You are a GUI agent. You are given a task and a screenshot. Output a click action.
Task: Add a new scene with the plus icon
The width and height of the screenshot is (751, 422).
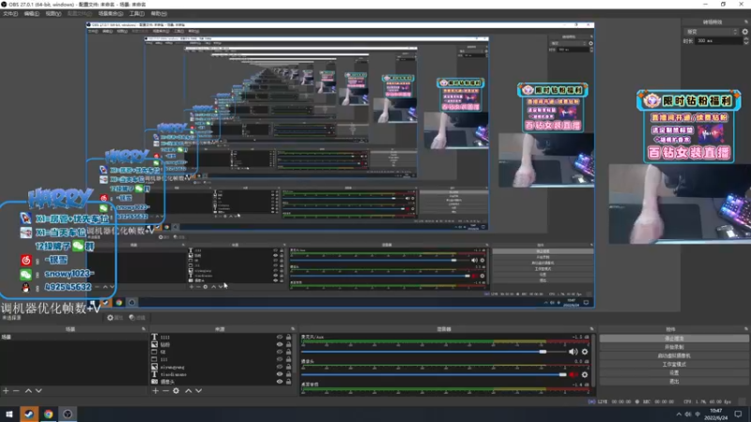pyautogui.click(x=6, y=391)
